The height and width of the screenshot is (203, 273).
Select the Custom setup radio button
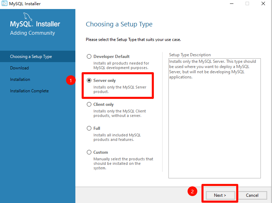pyautogui.click(x=89, y=152)
